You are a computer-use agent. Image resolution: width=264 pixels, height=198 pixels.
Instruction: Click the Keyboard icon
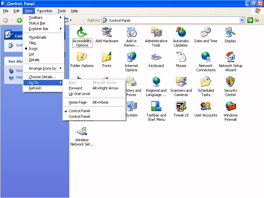156,57
